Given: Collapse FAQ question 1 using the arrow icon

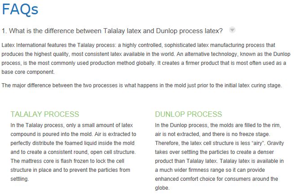Looking at the screenshot, I should (232, 30).
